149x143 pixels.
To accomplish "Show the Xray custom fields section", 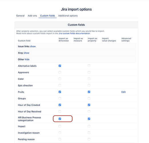I will tap(26, 53).
